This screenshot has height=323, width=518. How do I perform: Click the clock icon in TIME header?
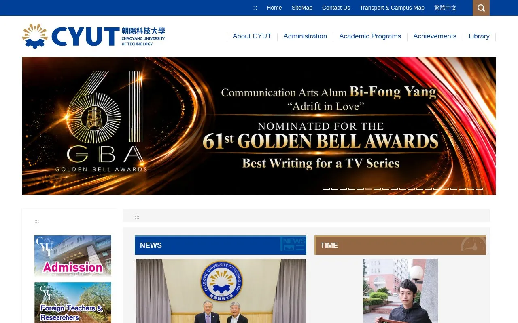coord(473,245)
